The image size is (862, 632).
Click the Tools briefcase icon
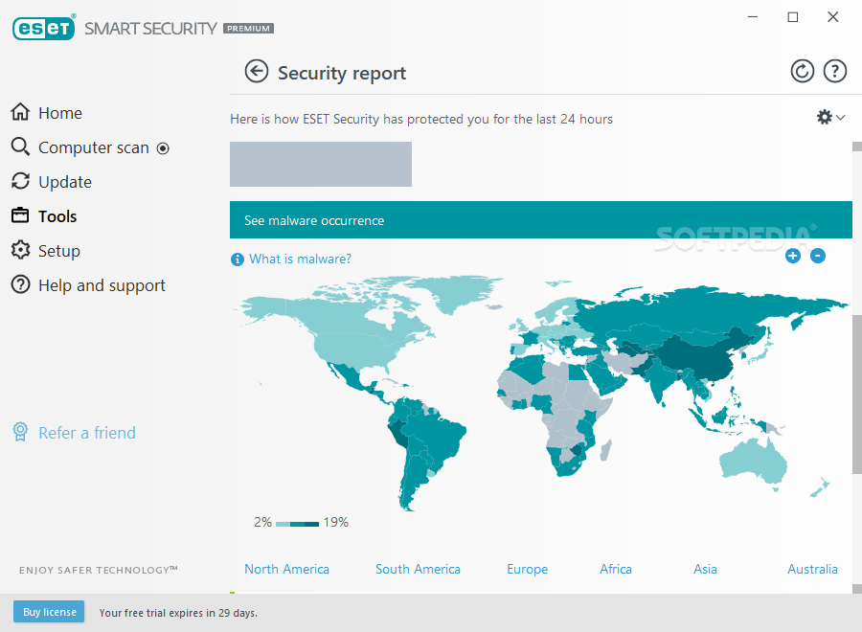pos(20,215)
